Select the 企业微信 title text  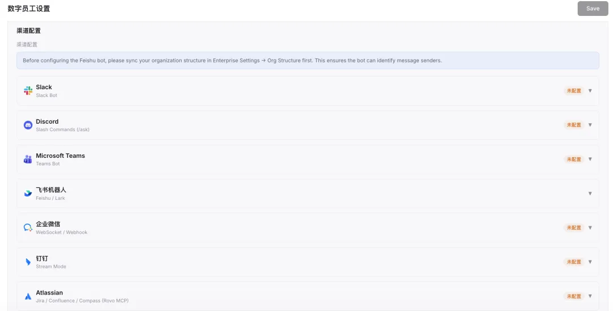(x=48, y=224)
